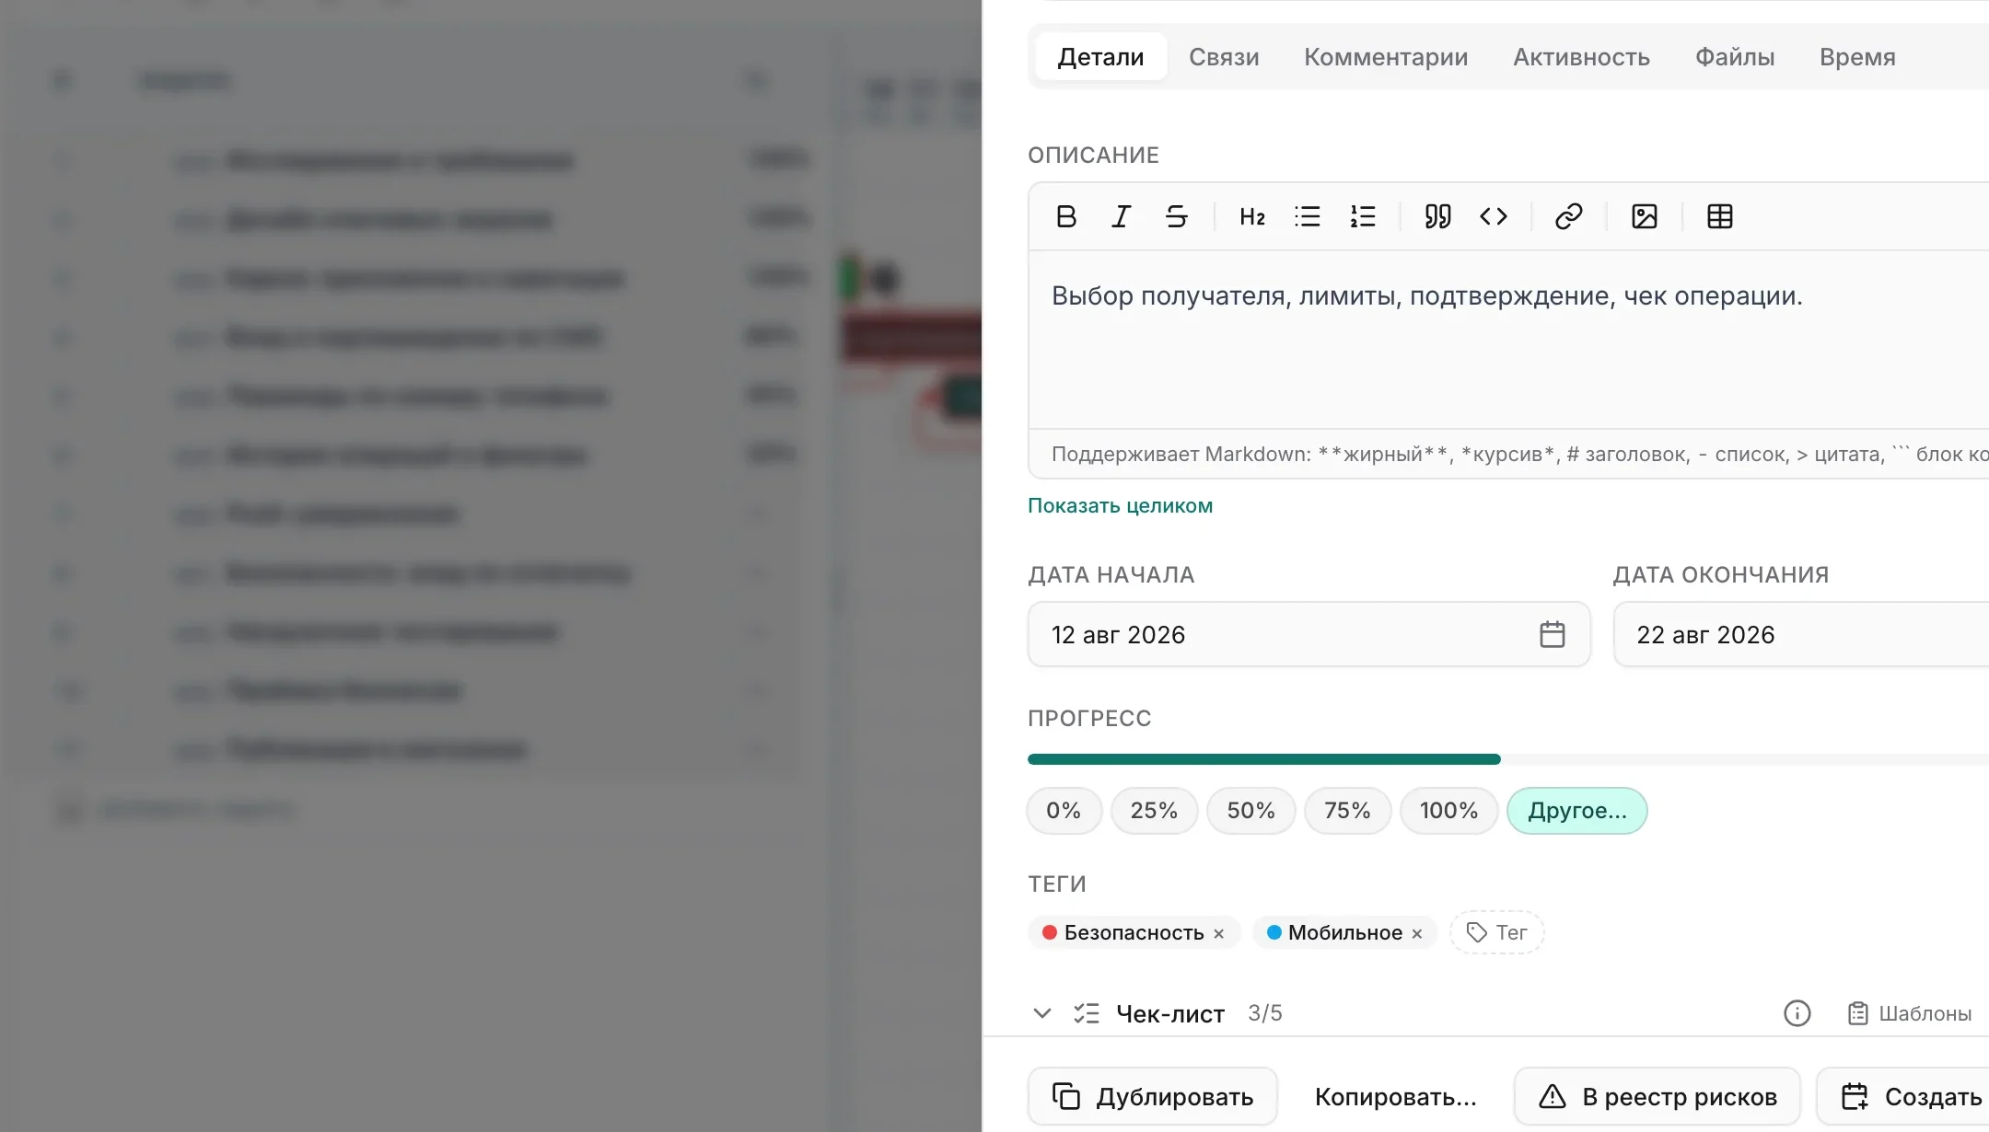Open the Комментарии tab
The image size is (1989, 1132).
[1386, 57]
